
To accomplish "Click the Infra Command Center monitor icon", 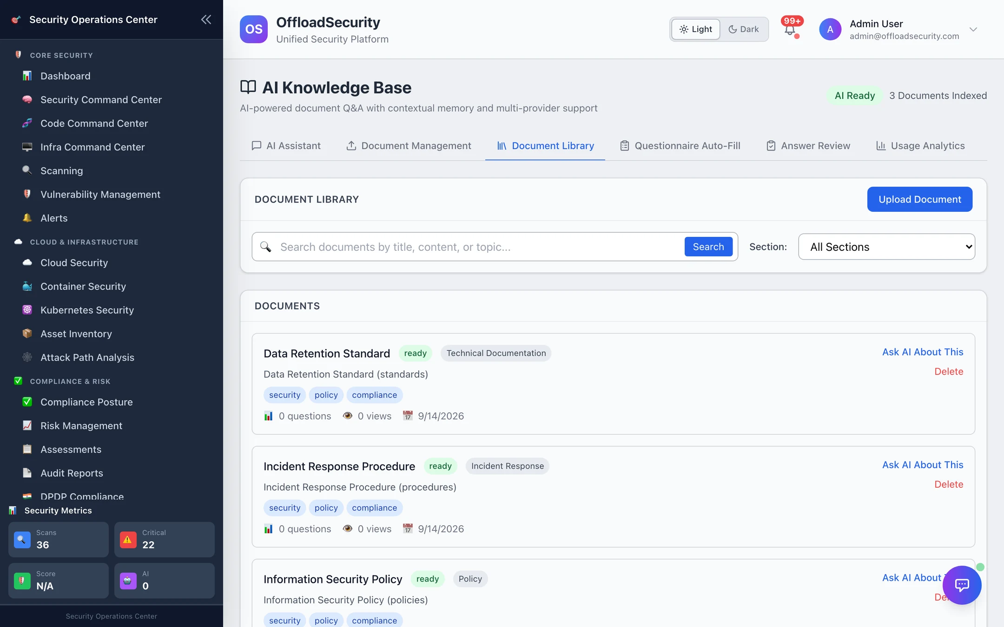I will [x=27, y=147].
